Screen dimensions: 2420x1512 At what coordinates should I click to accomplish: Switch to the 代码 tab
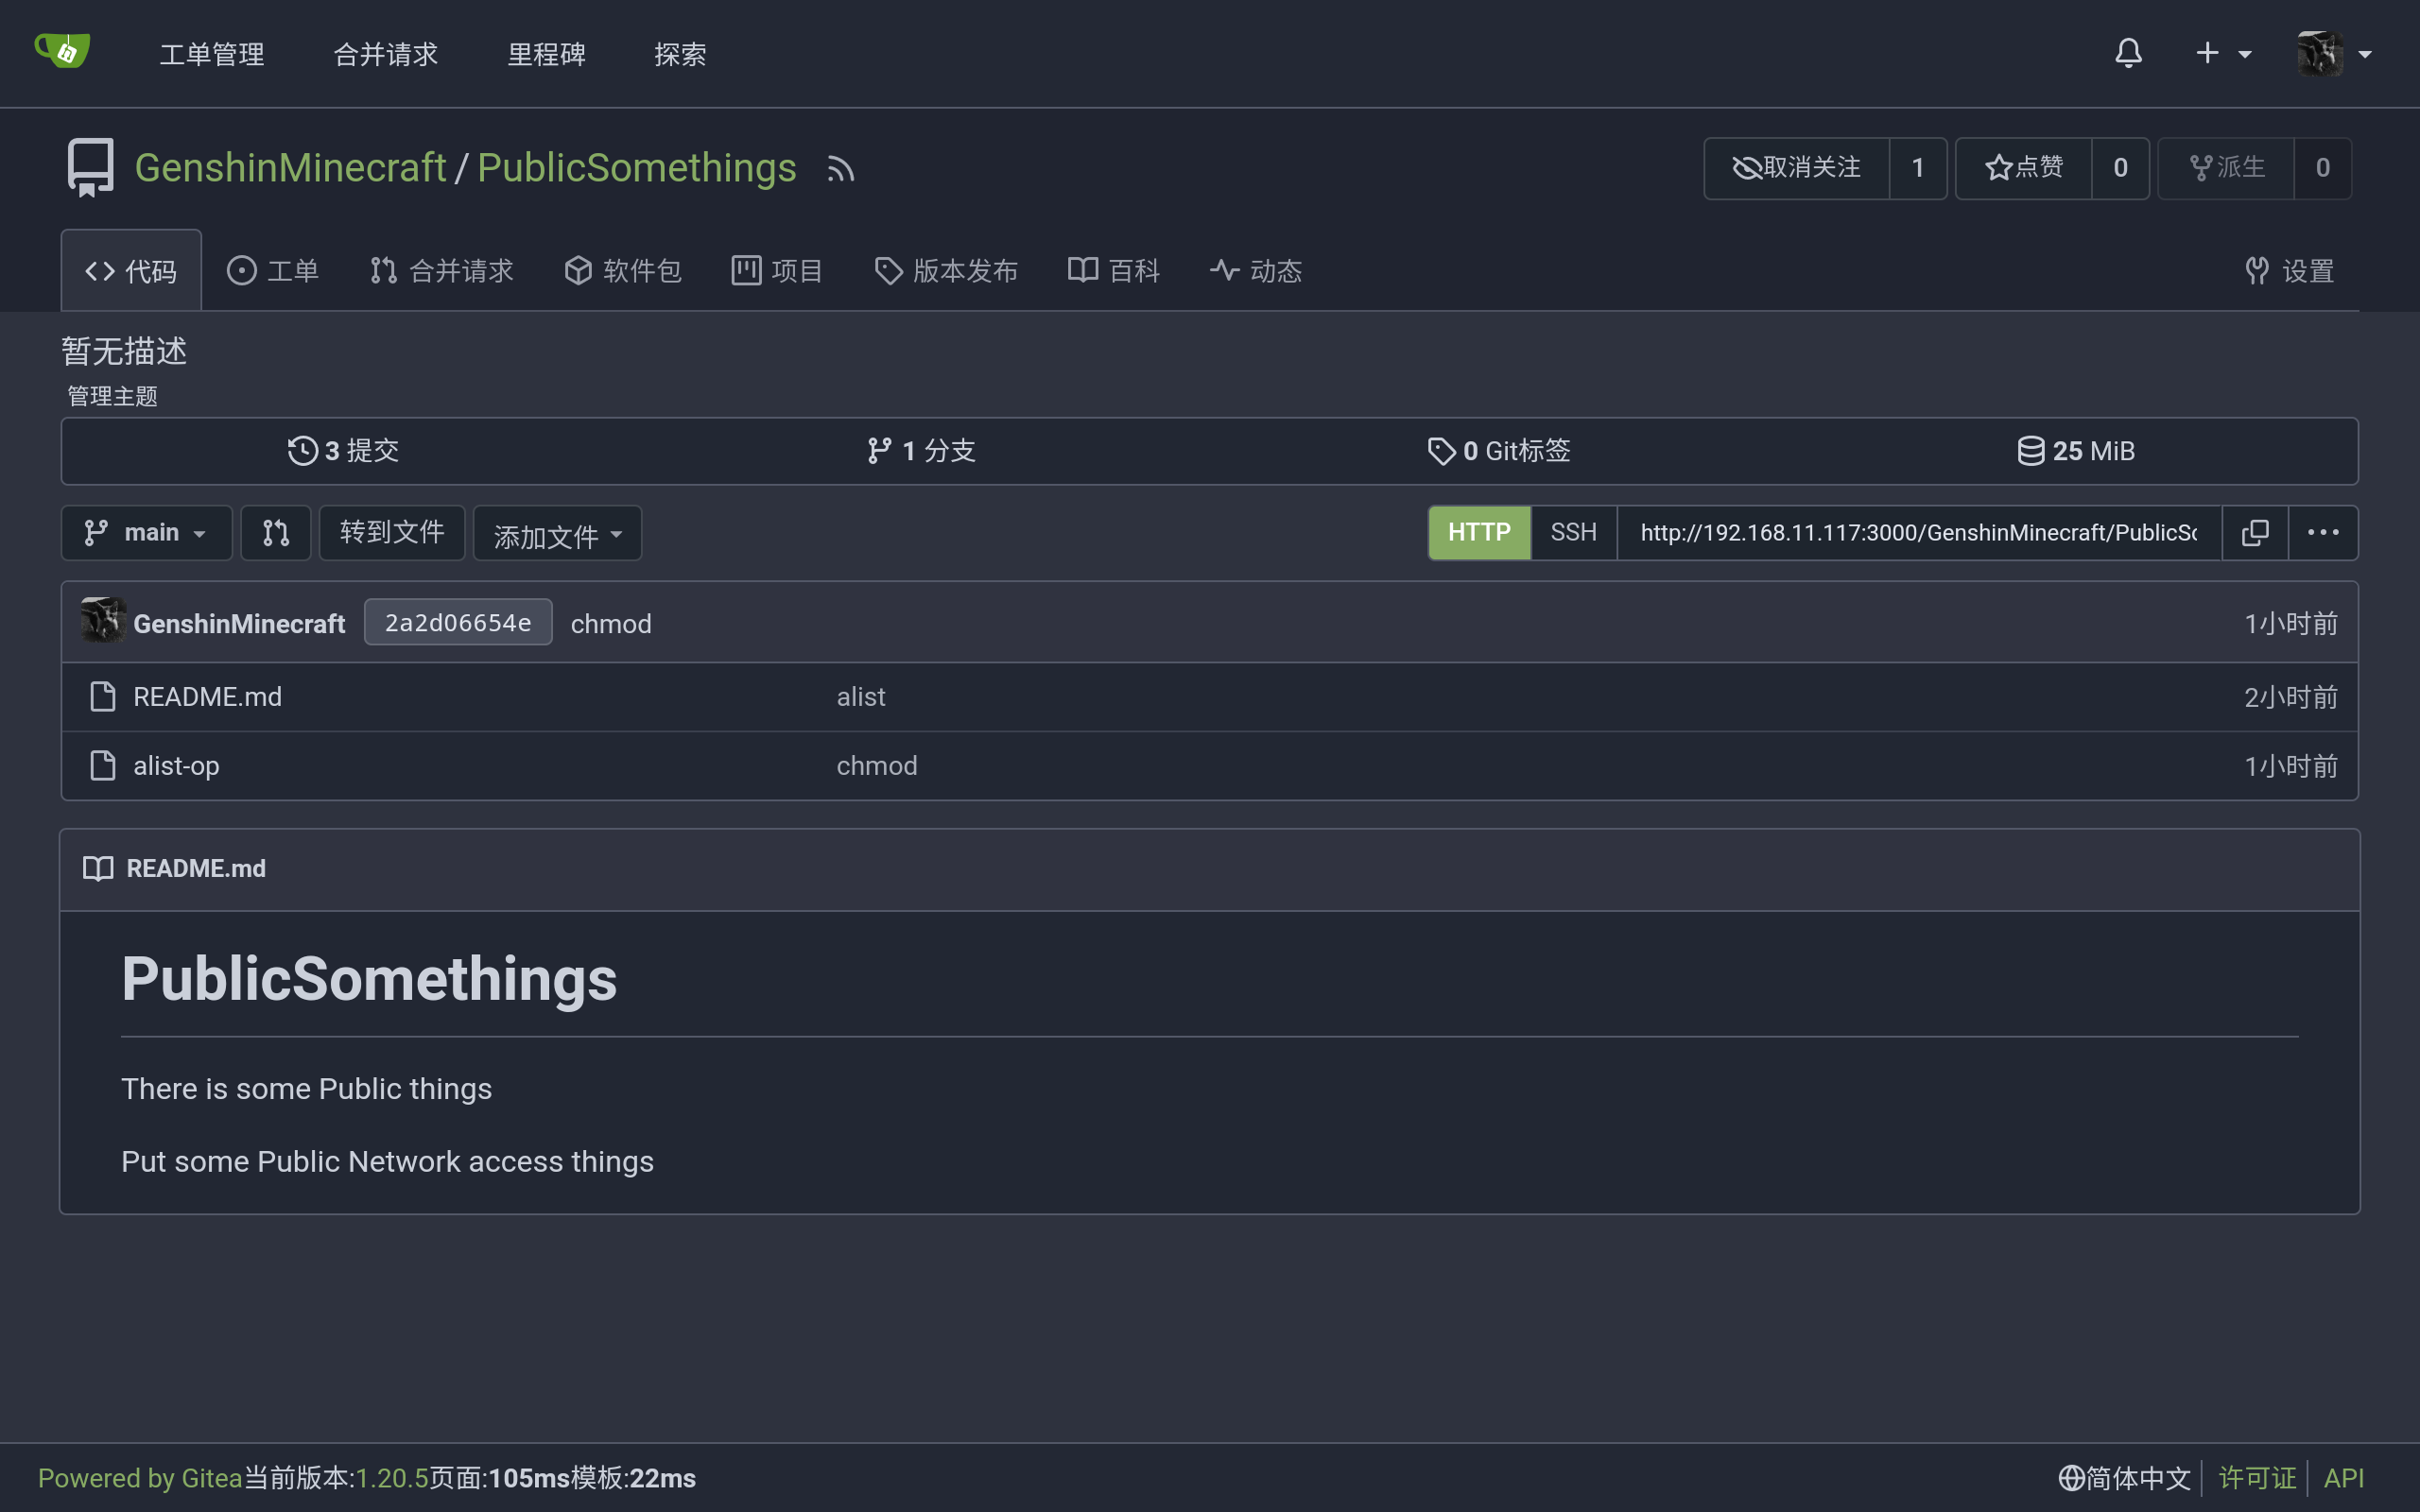pyautogui.click(x=131, y=270)
